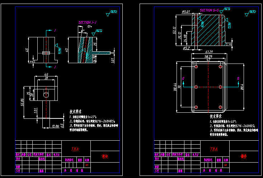Click the 61.29 width dimension
This screenshot has height=178, width=263.
point(209,52)
